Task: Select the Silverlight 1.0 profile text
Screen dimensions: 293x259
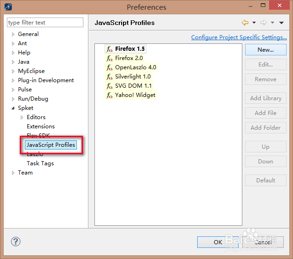Action: click(133, 77)
